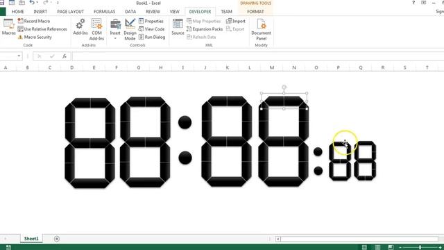The image size is (444, 250).
Task: Open the FORMULAS tab
Action: [x=105, y=12]
